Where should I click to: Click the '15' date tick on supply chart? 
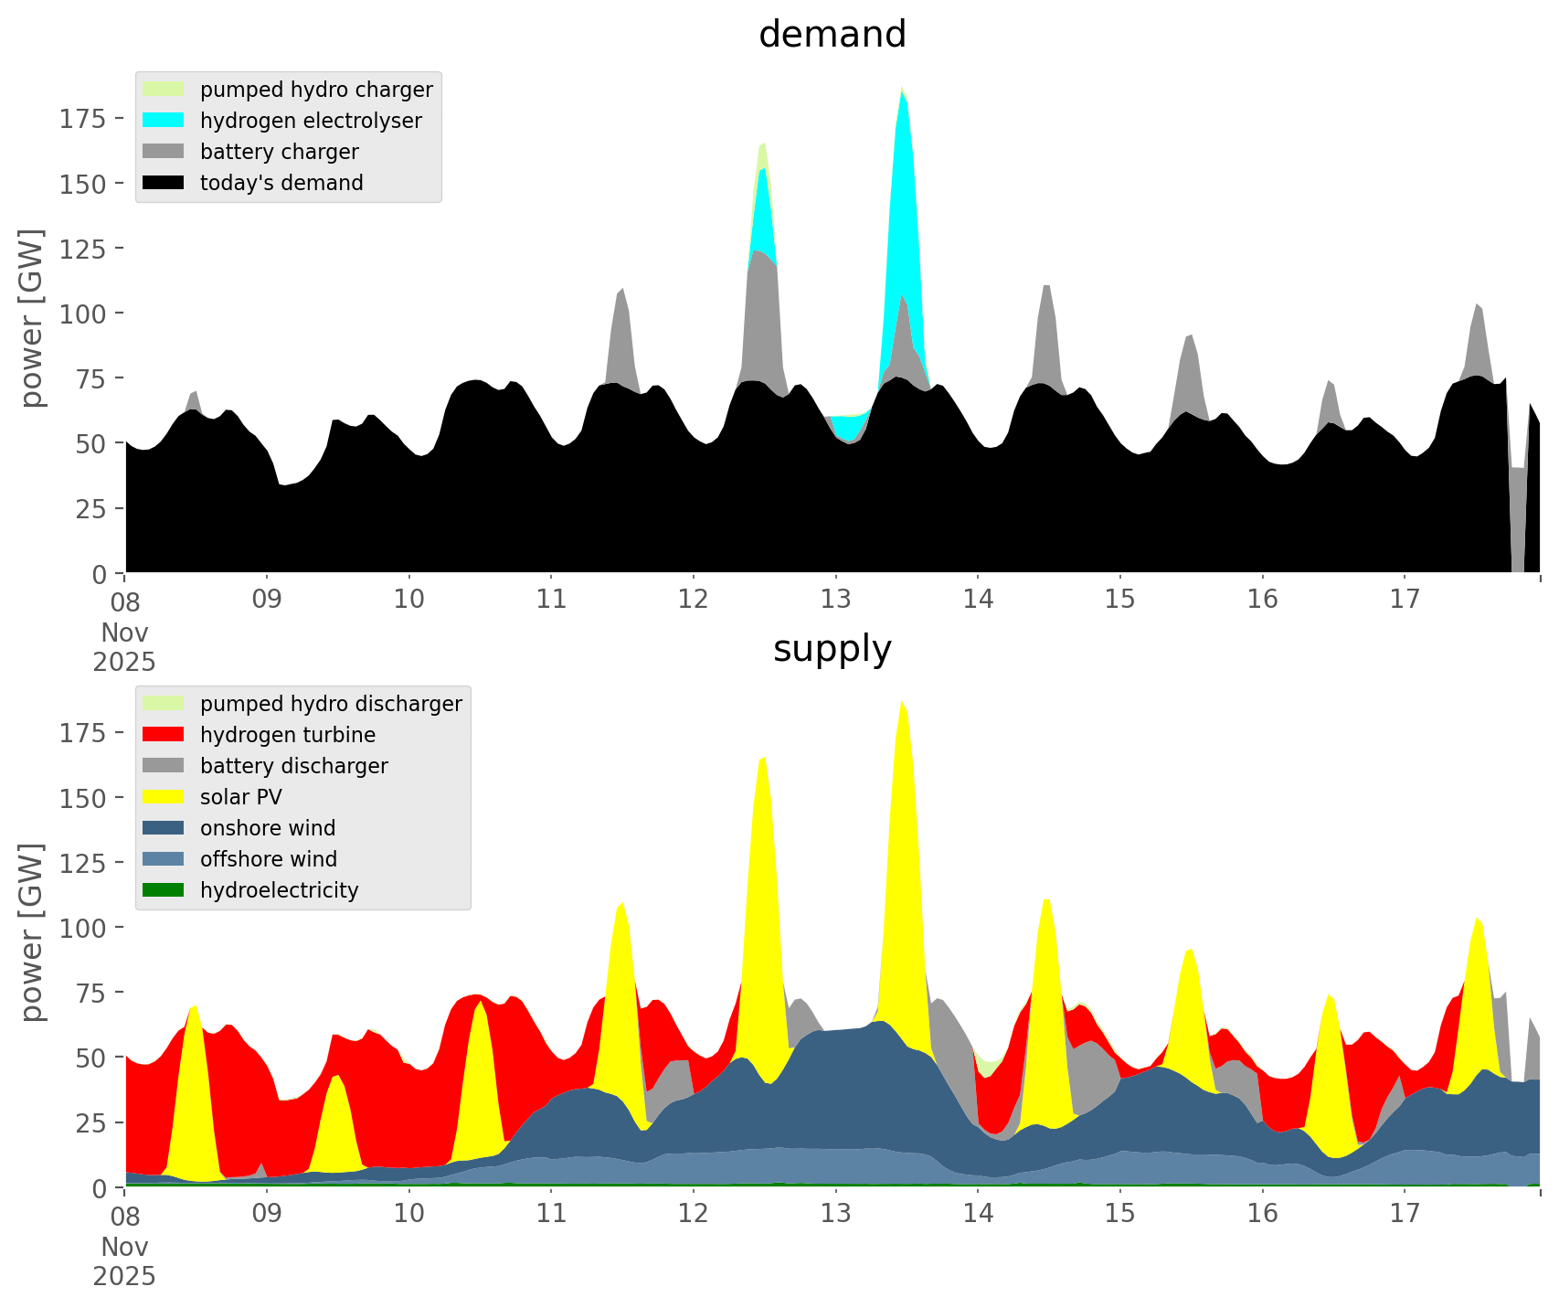tap(1119, 1214)
